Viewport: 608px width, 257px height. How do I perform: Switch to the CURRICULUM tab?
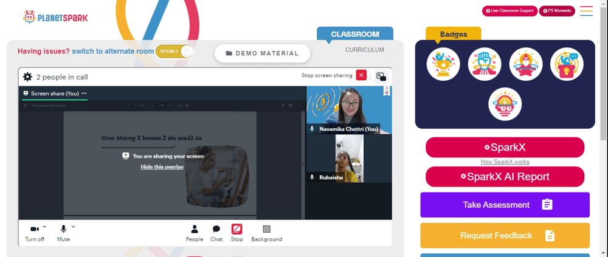point(364,50)
